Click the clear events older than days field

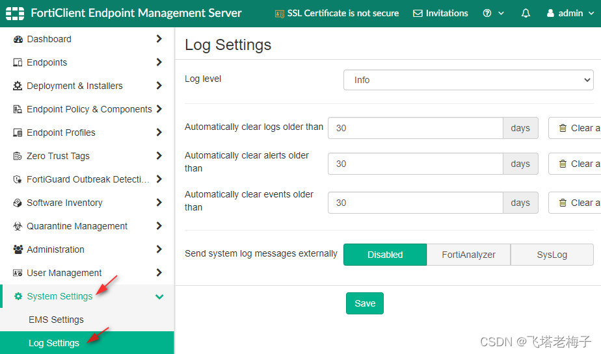tap(416, 203)
